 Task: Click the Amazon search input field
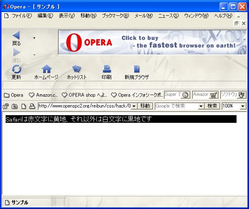pos(201,95)
